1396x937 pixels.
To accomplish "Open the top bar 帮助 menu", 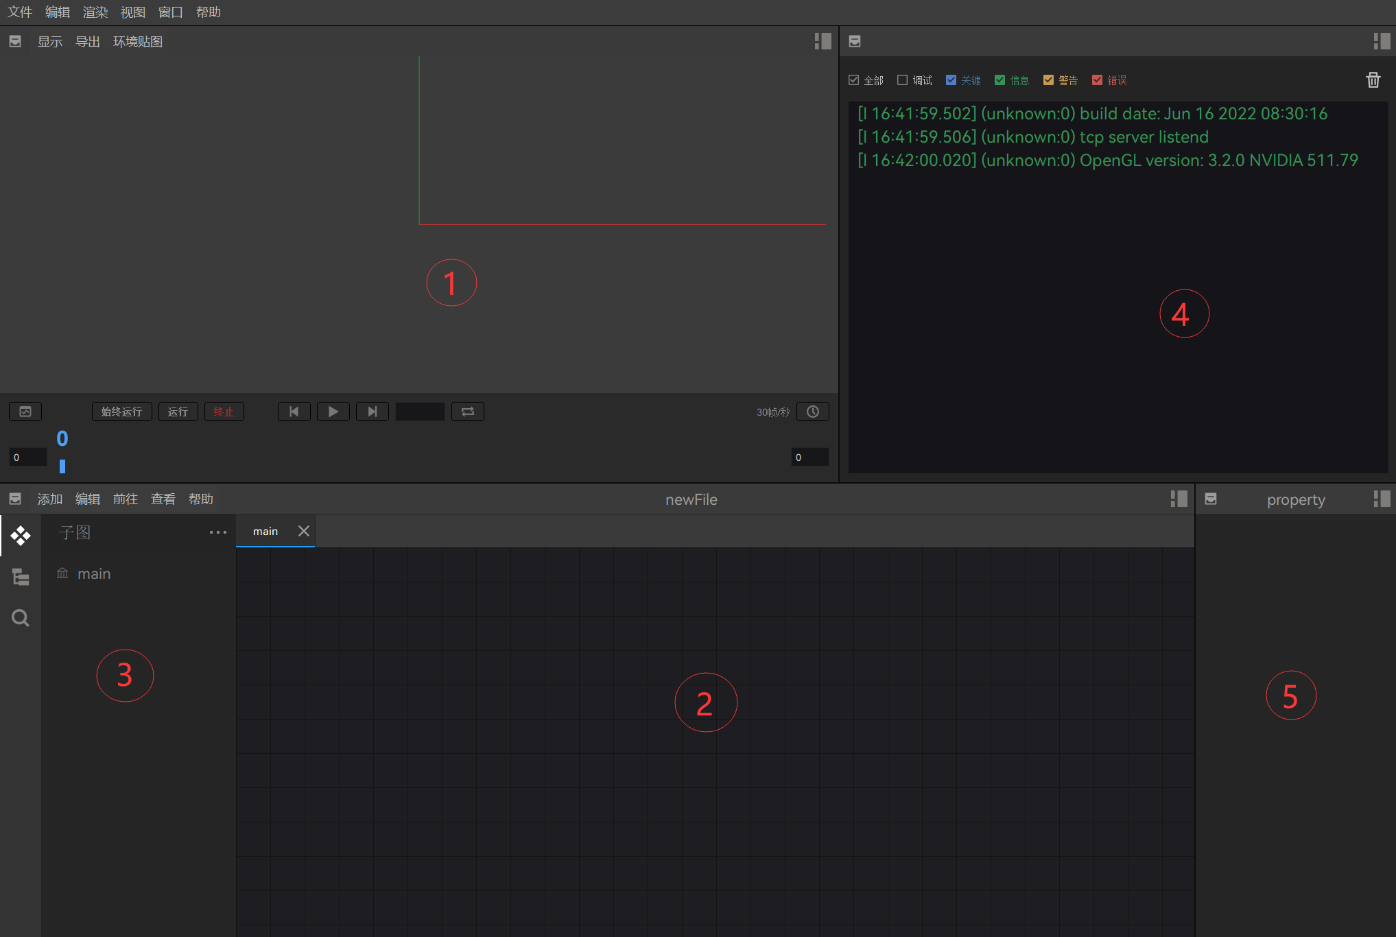I will [209, 12].
